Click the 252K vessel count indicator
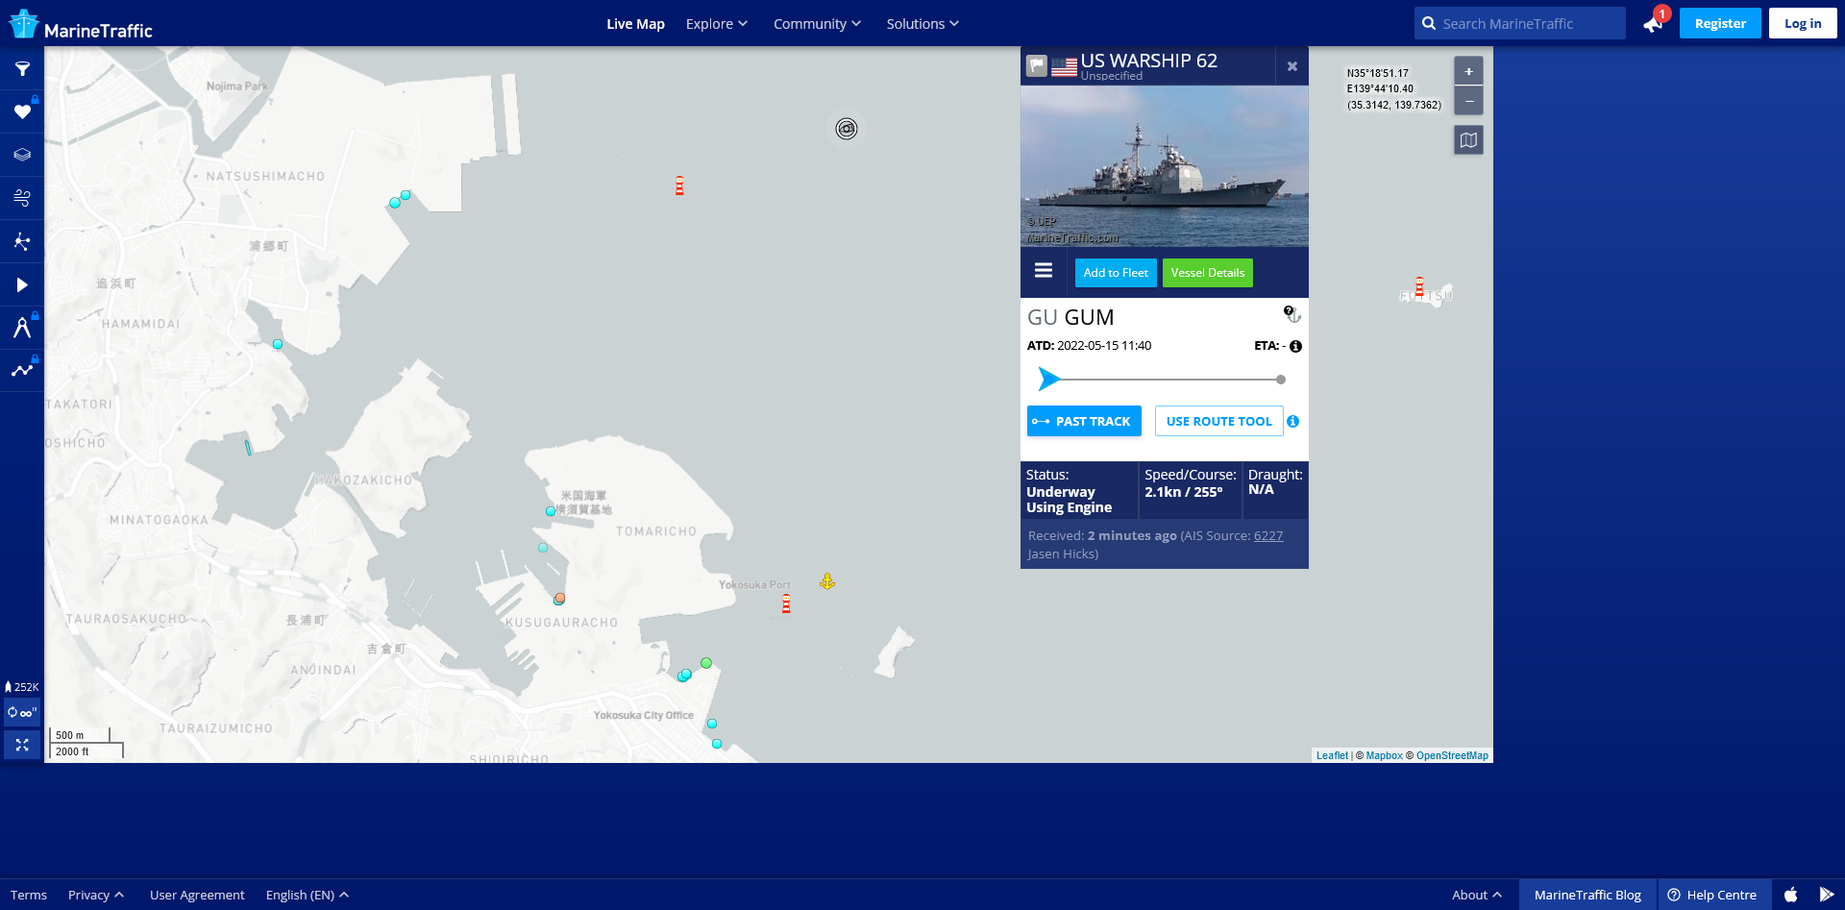1845x910 pixels. tap(22, 687)
